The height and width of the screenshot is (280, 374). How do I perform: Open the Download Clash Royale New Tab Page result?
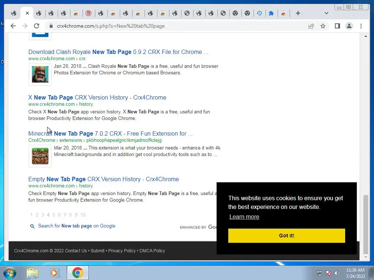[118, 52]
